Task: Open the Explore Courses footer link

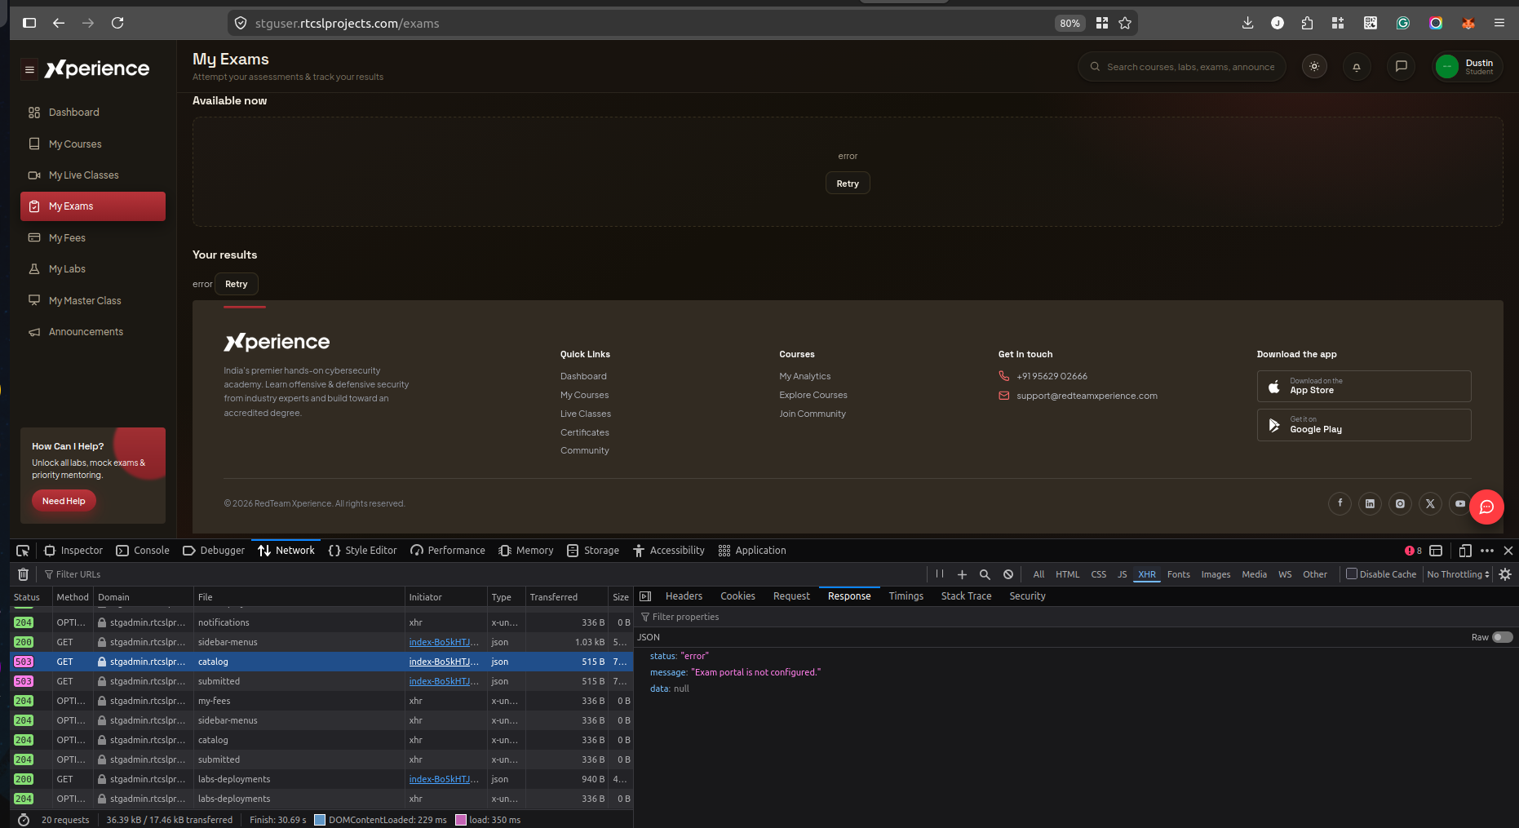Action: point(813,395)
